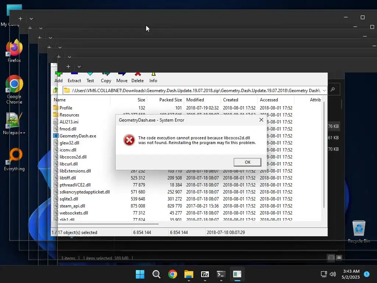This screenshot has height=283, width=377.
Task: Click the red error icon in the dialog
Action: (129, 140)
